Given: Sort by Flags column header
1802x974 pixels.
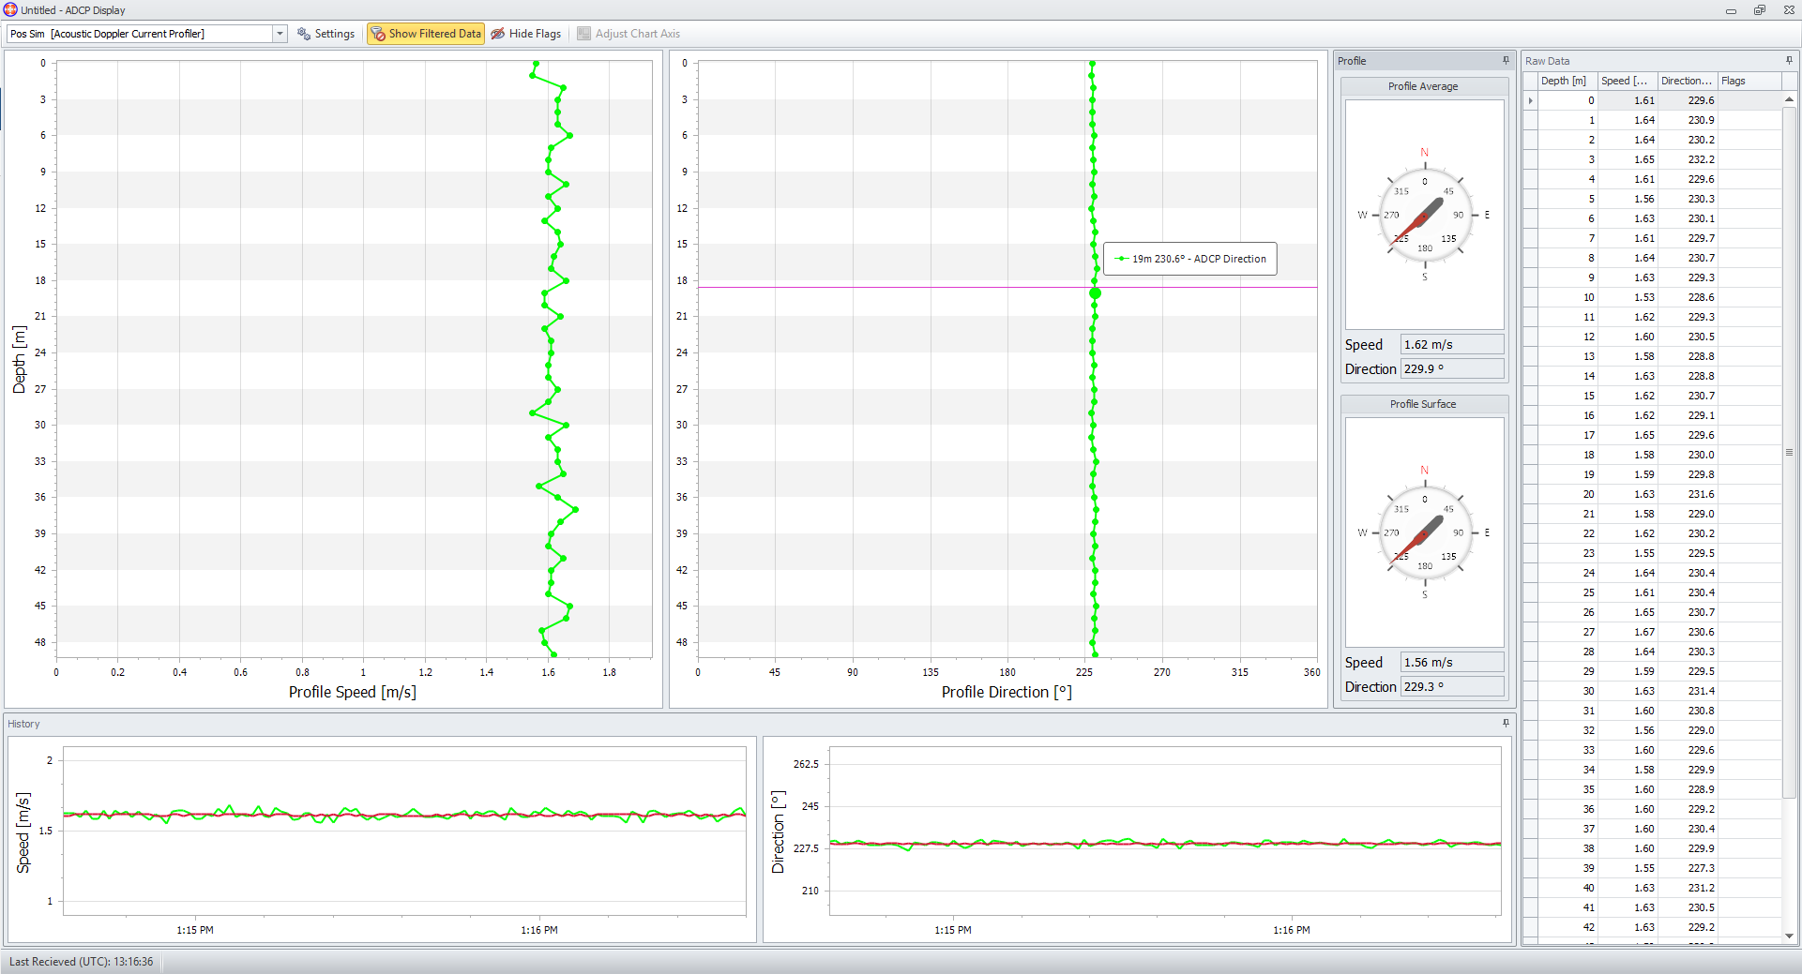Looking at the screenshot, I should [1749, 82].
